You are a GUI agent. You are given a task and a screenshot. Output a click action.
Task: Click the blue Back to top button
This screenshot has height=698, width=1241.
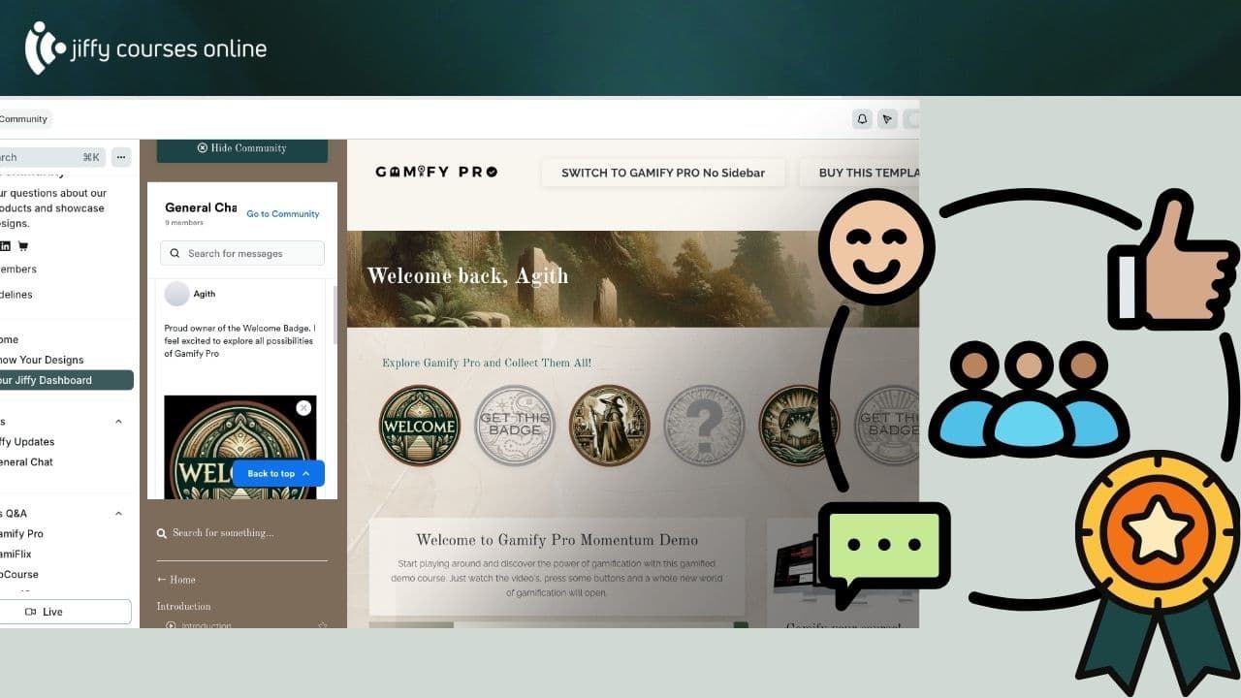coord(278,473)
